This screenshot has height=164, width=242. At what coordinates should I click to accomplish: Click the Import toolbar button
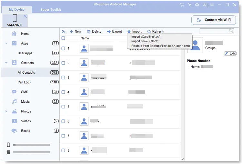135,32
